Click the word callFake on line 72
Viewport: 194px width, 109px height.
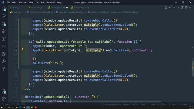(121, 50)
